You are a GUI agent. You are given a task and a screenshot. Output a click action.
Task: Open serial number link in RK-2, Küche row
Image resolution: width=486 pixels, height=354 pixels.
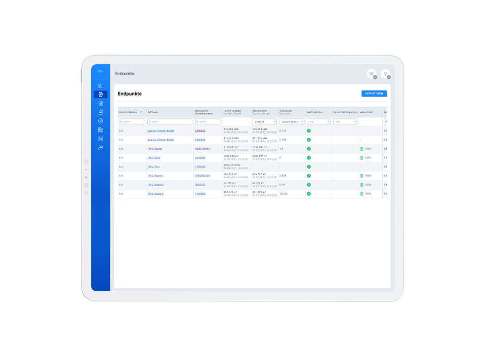pyautogui.click(x=202, y=149)
